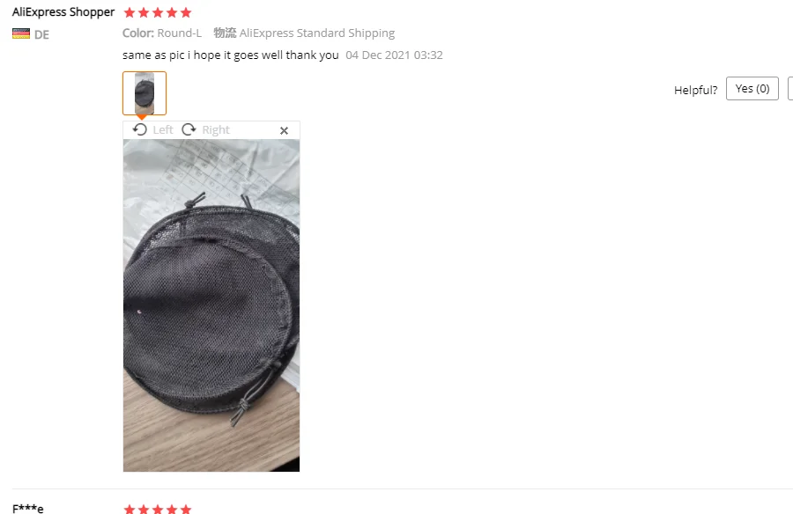Viewport: 793px width, 514px height.
Task: Click the first star of AliExpress Shopper's rating
Action: coord(130,12)
